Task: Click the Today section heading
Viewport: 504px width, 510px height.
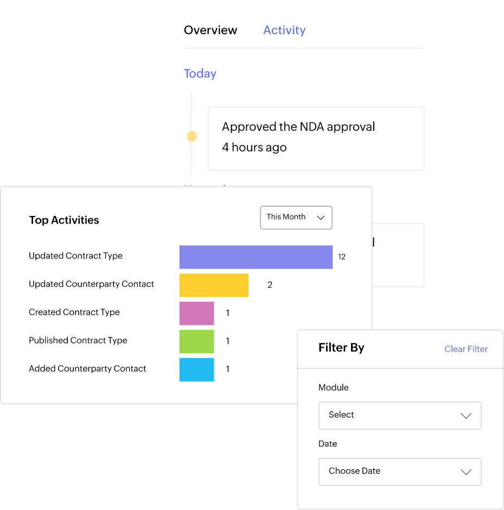Action: coord(200,74)
